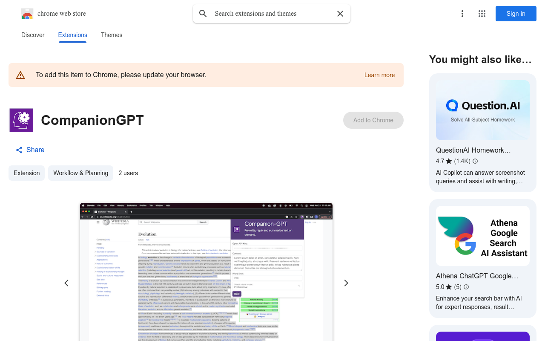The width and height of the screenshot is (545, 341).
Task: Click the "chrome web store" title text
Action: pyautogui.click(x=62, y=14)
